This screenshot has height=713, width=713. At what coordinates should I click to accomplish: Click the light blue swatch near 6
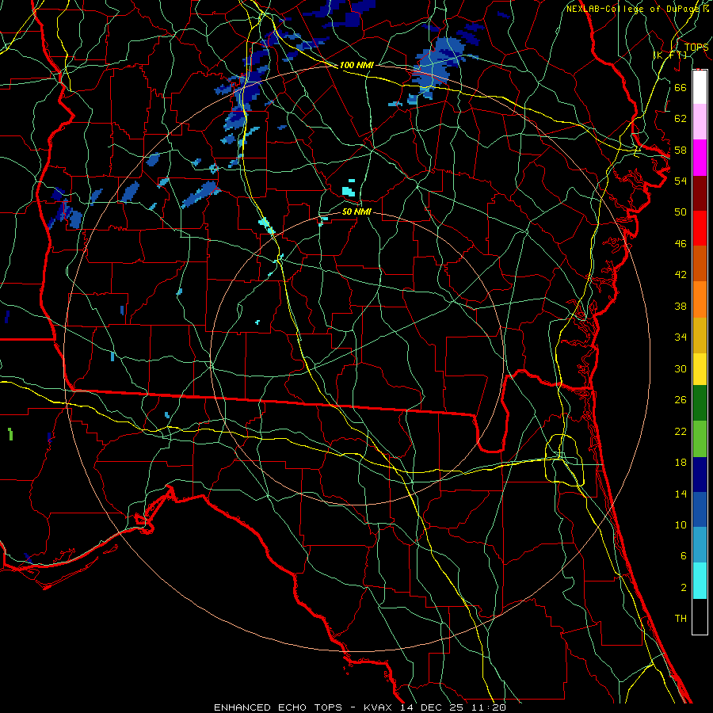(x=700, y=545)
